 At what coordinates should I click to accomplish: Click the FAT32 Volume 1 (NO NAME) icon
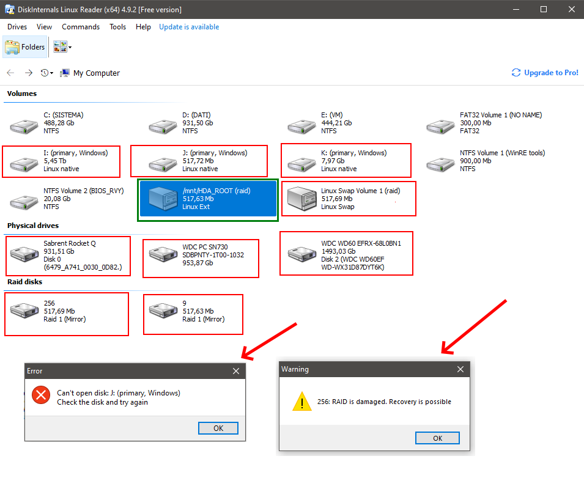click(440, 125)
